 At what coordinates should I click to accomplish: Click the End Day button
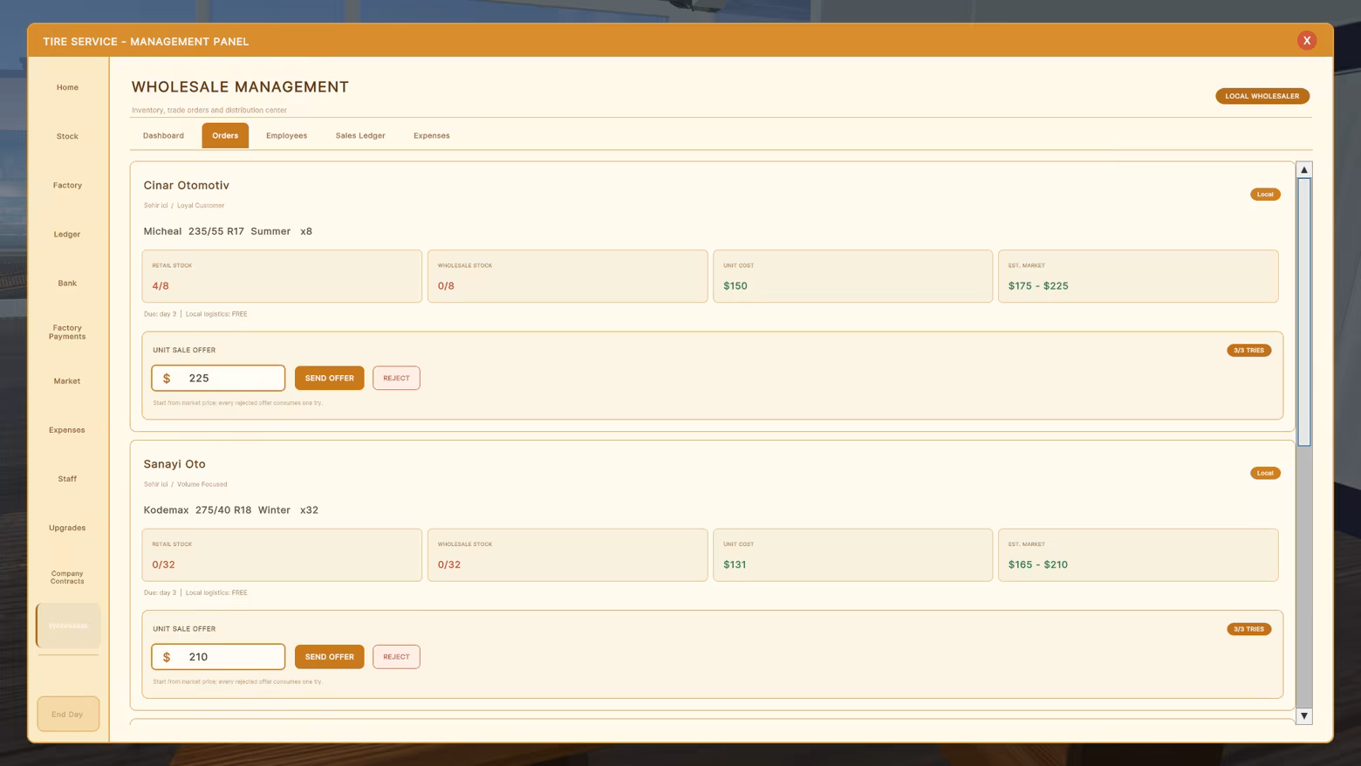pos(68,714)
